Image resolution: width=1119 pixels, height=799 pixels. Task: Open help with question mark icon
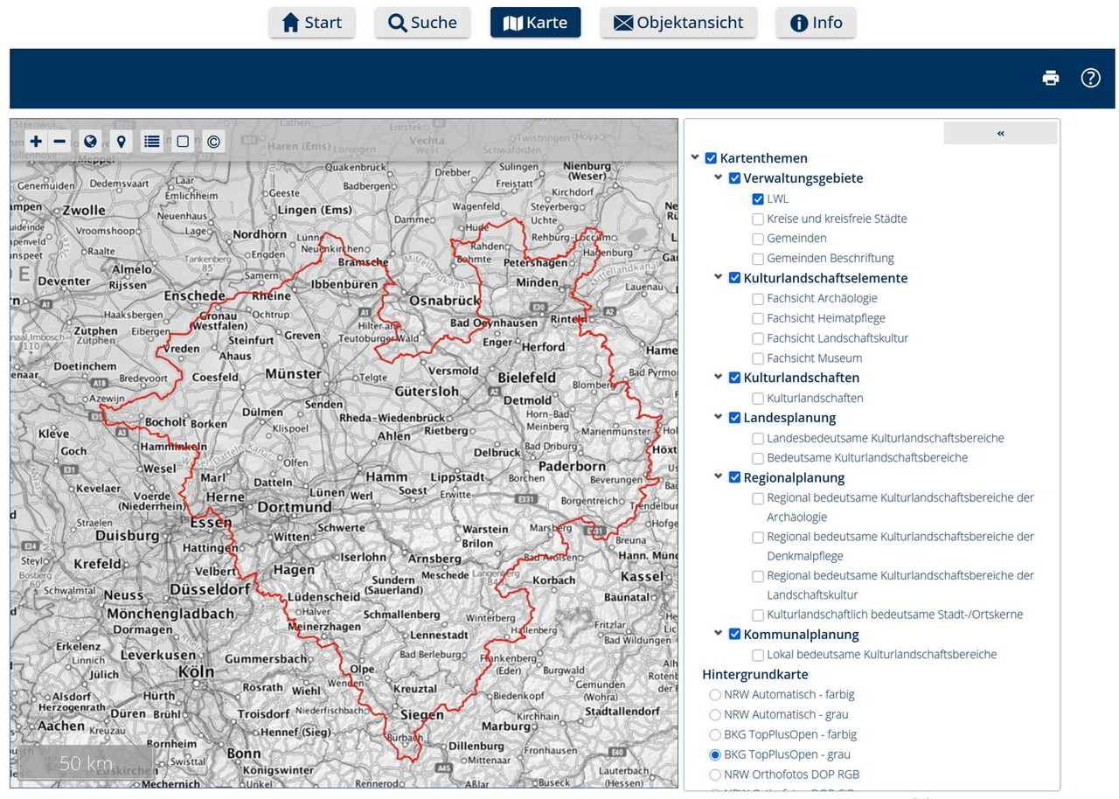pos(1090,78)
